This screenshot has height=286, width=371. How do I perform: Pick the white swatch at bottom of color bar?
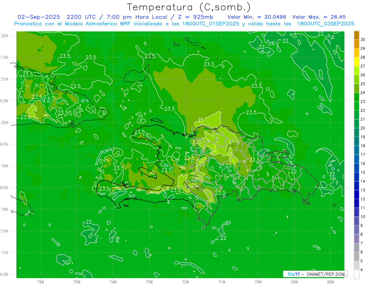point(356,274)
